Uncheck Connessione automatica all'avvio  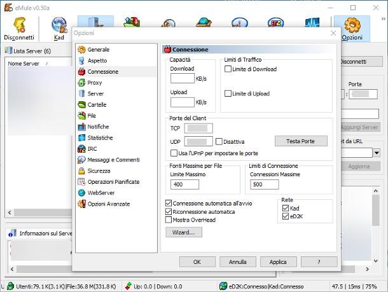169,204
